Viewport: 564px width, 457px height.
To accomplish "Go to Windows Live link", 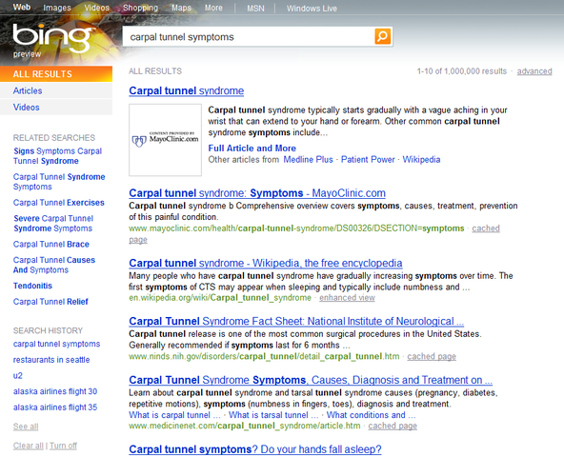I will [312, 8].
